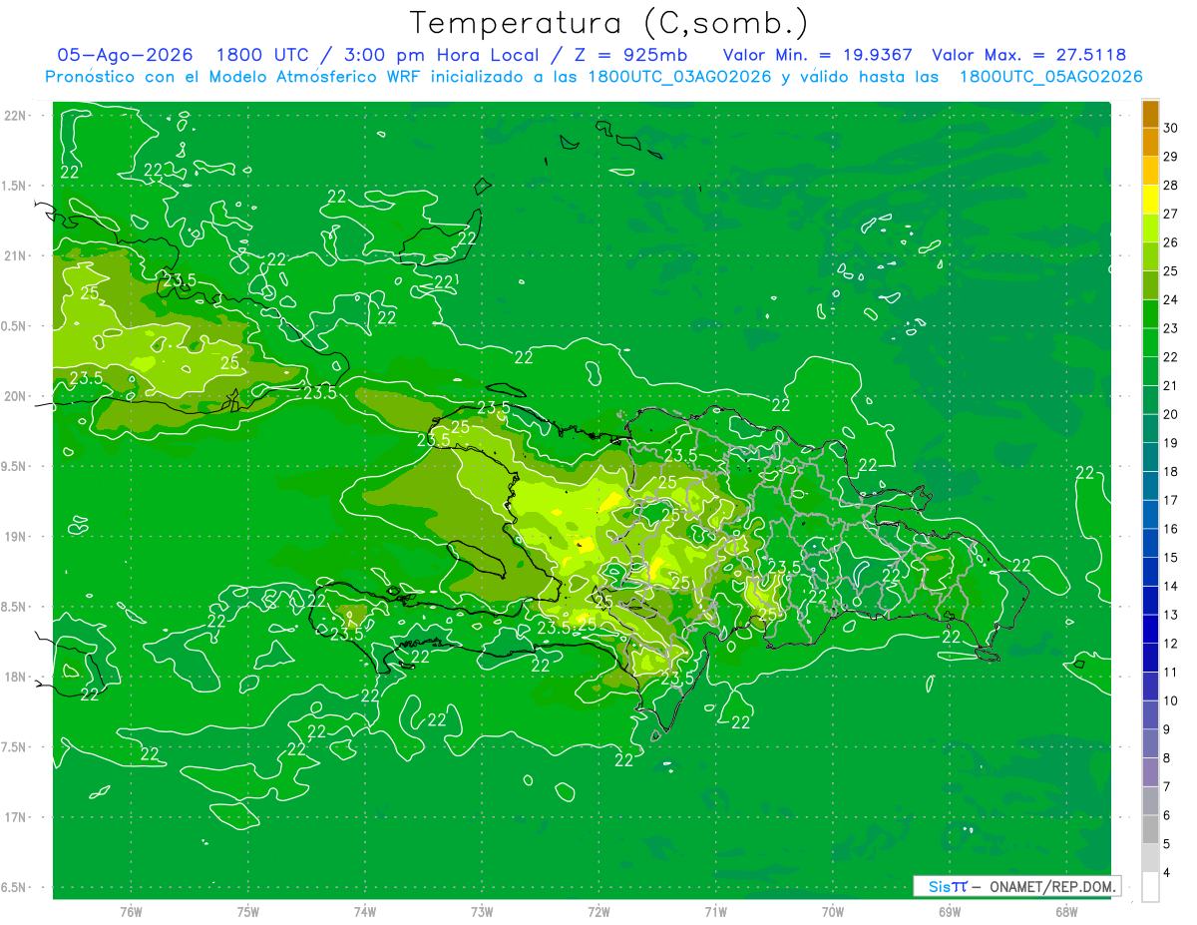Click the teal swatch between 18 and 19
Screen dimensions: 1197x925
pos(1150,458)
